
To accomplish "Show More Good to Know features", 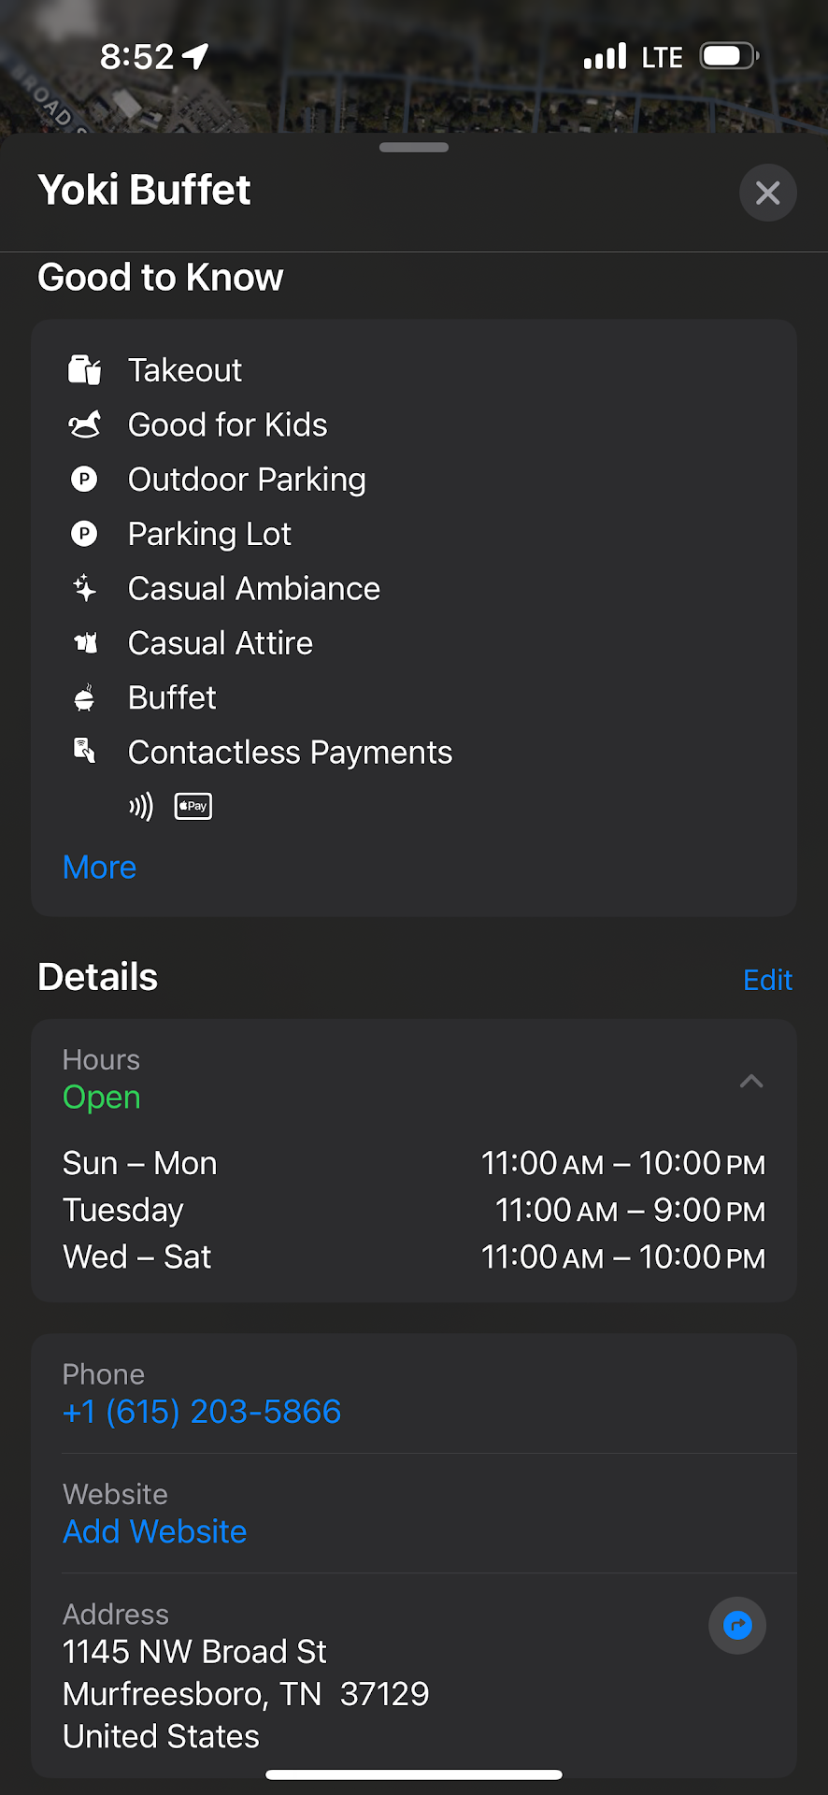I will tap(99, 868).
